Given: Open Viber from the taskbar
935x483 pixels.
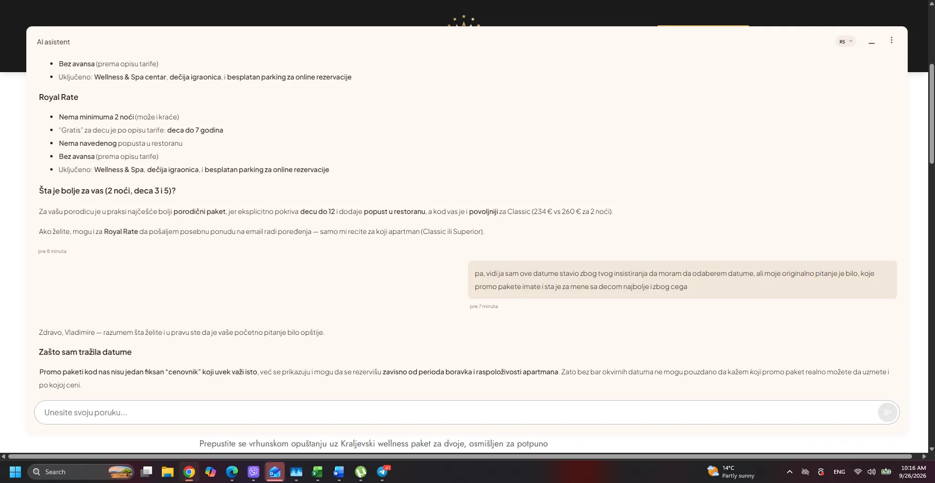Looking at the screenshot, I should (253, 472).
